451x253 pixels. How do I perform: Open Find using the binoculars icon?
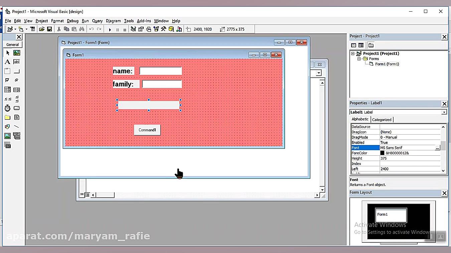point(82,29)
